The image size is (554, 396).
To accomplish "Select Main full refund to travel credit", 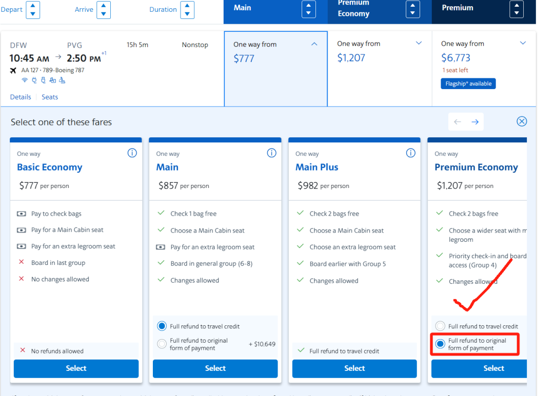I will tap(162, 326).
